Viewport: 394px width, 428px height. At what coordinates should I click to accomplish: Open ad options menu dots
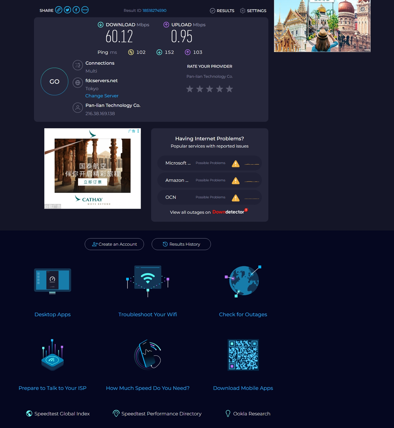pos(138,131)
